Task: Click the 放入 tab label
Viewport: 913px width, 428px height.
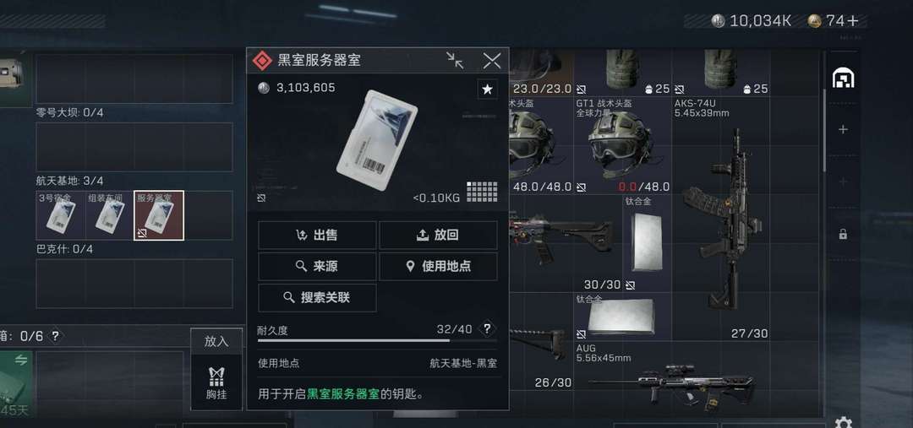Action: pos(216,341)
